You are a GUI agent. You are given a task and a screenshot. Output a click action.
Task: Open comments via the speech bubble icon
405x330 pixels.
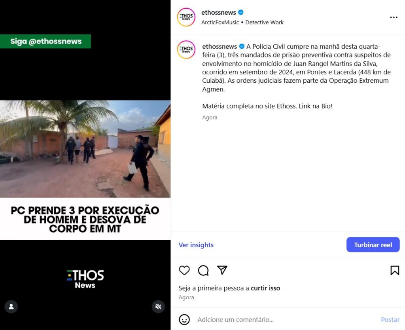click(x=203, y=270)
